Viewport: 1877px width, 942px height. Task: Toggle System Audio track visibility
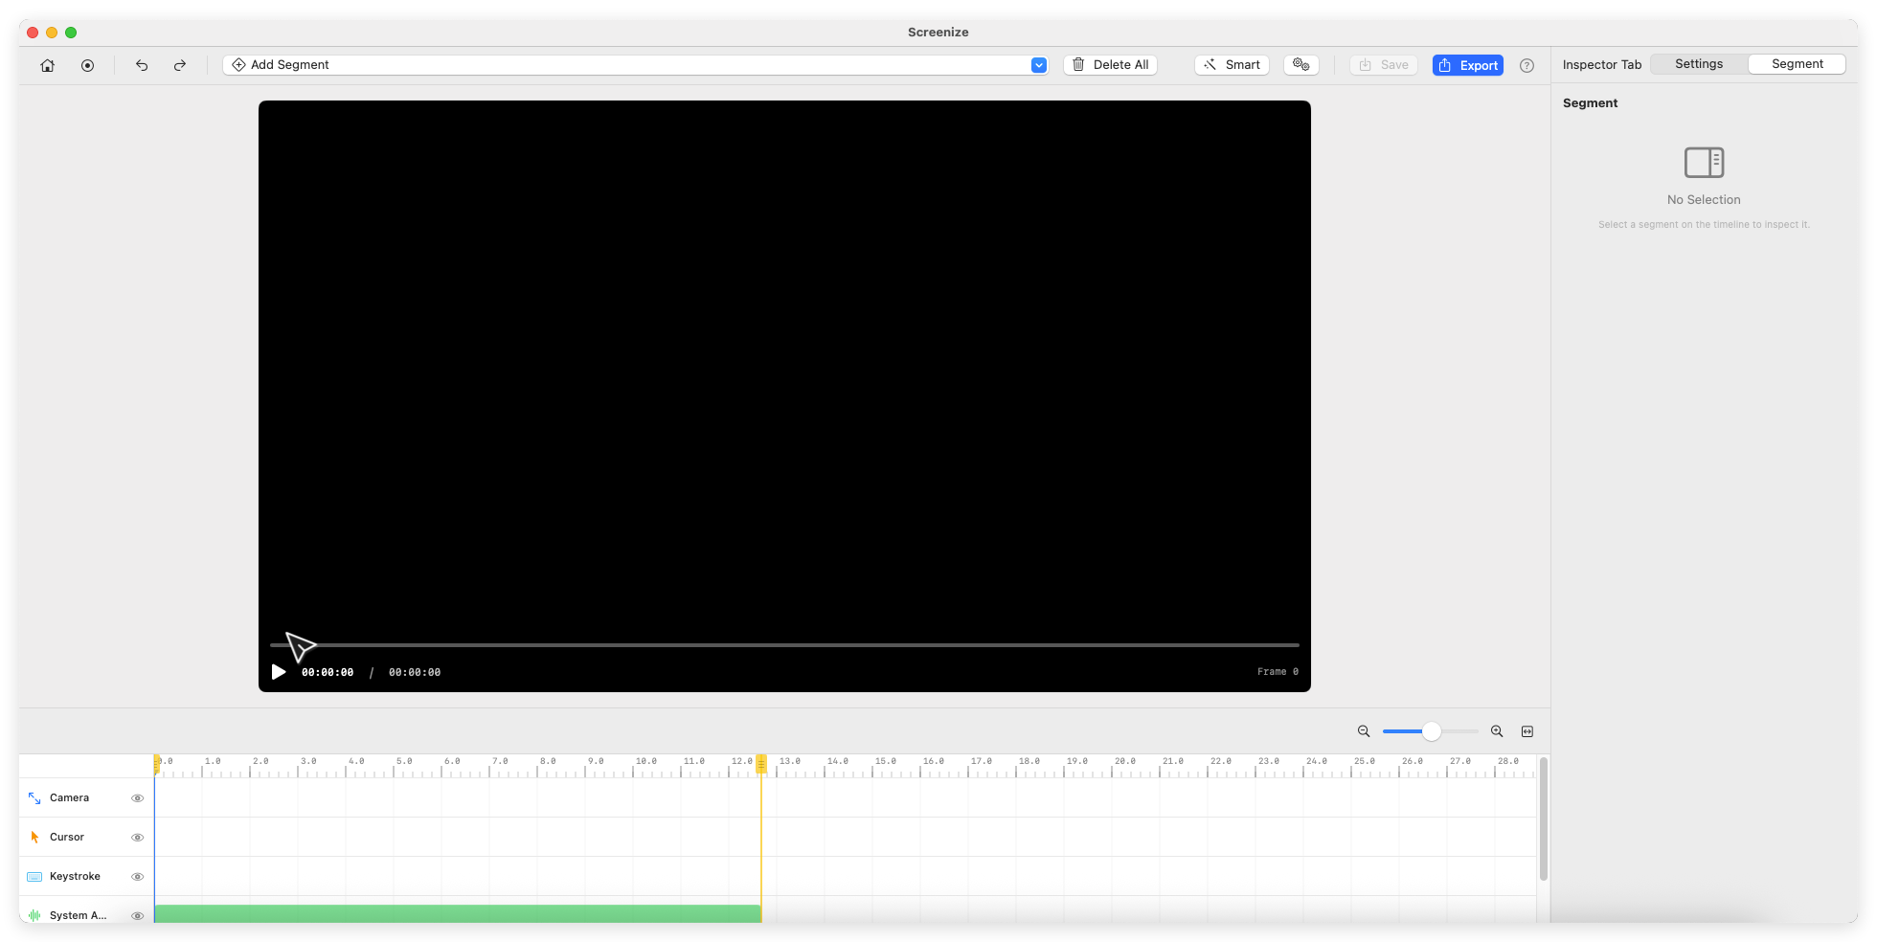point(137,916)
